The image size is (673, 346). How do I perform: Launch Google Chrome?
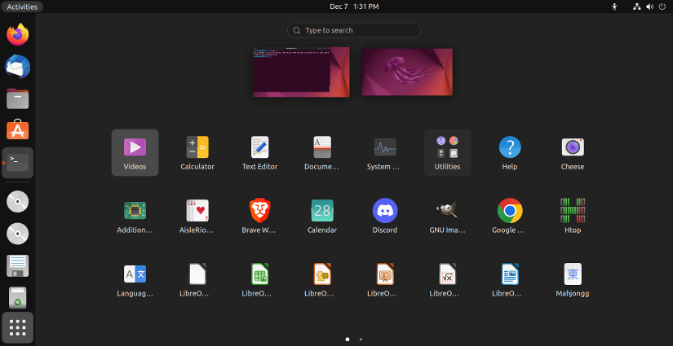tap(510, 216)
